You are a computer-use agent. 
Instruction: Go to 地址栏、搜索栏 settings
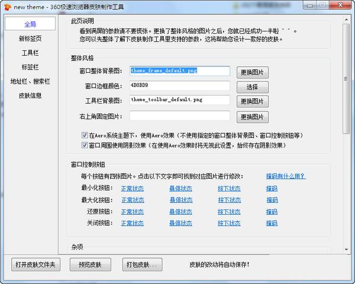coord(30,81)
